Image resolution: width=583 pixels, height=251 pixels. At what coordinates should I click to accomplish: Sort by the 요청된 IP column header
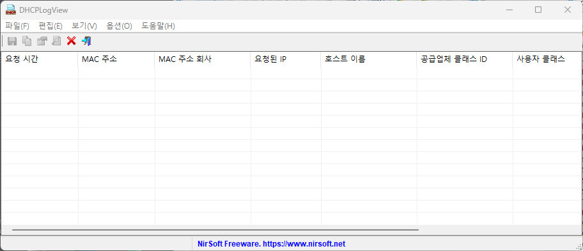[x=286, y=59]
